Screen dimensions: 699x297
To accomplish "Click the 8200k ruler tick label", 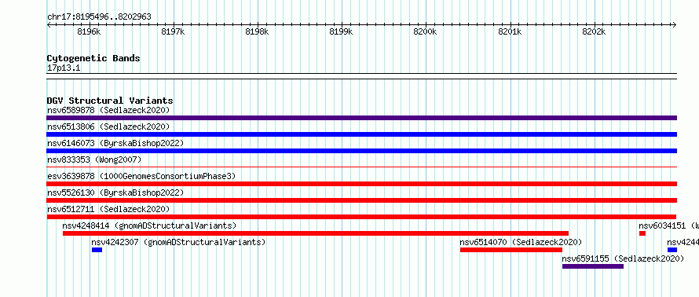I will tap(425, 31).
